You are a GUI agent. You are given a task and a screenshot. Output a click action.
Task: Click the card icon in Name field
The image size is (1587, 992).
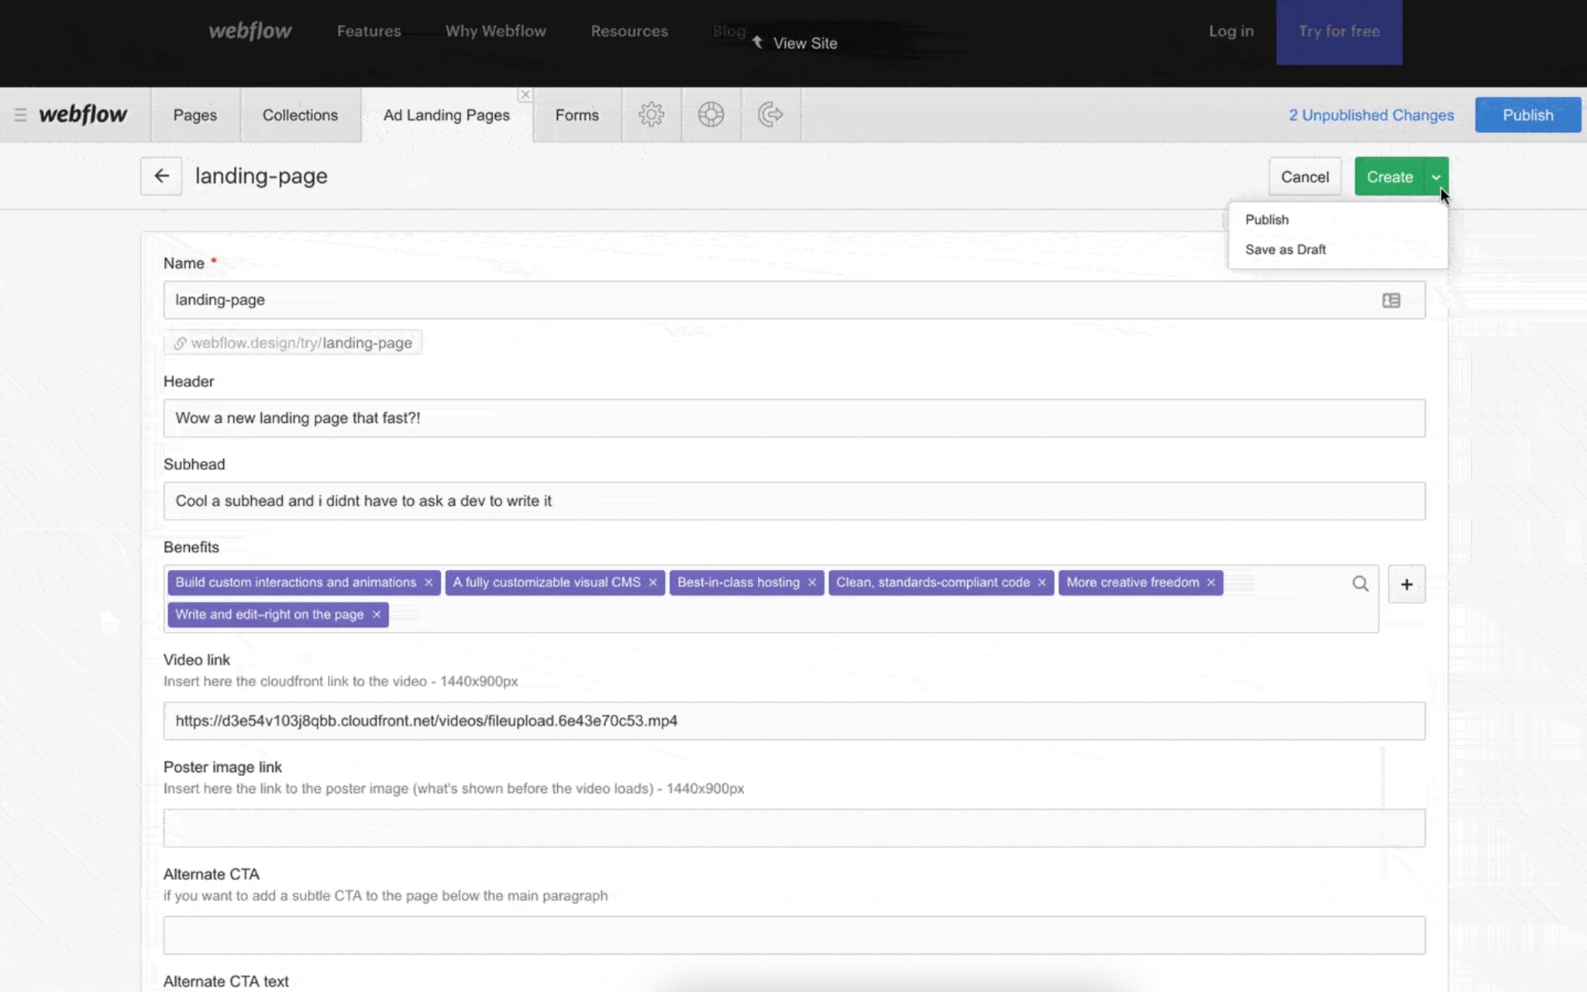pos(1391,300)
